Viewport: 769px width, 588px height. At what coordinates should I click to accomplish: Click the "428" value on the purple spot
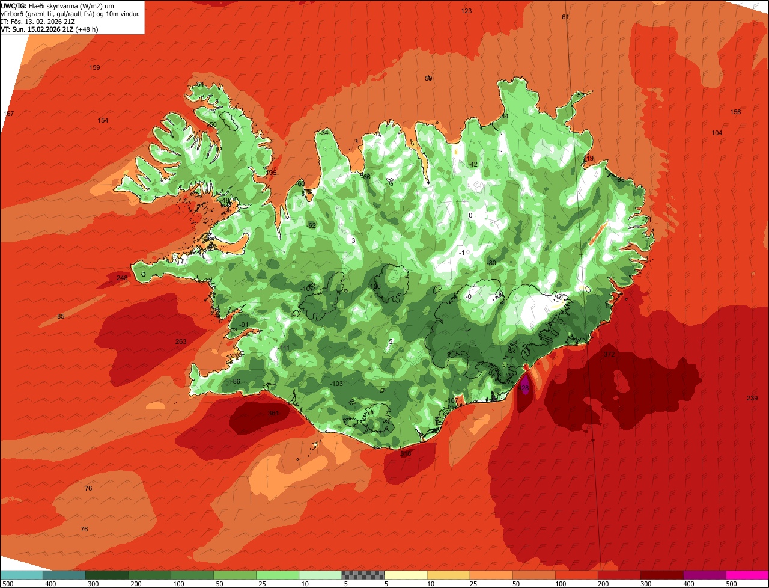[x=524, y=388]
